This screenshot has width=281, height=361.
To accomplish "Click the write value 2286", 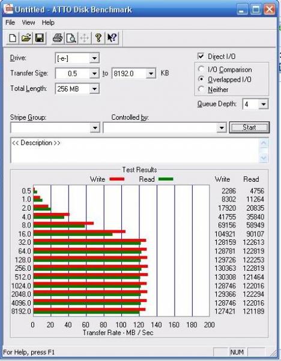I will click(x=229, y=191).
